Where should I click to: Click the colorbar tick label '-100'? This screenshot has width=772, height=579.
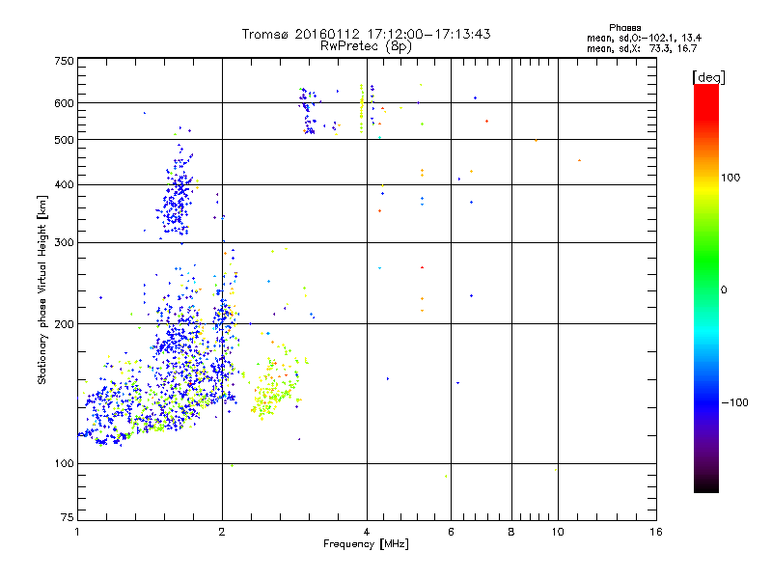734,402
